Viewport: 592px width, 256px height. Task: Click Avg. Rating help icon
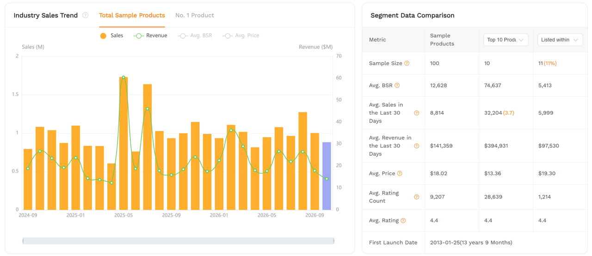pos(403,221)
